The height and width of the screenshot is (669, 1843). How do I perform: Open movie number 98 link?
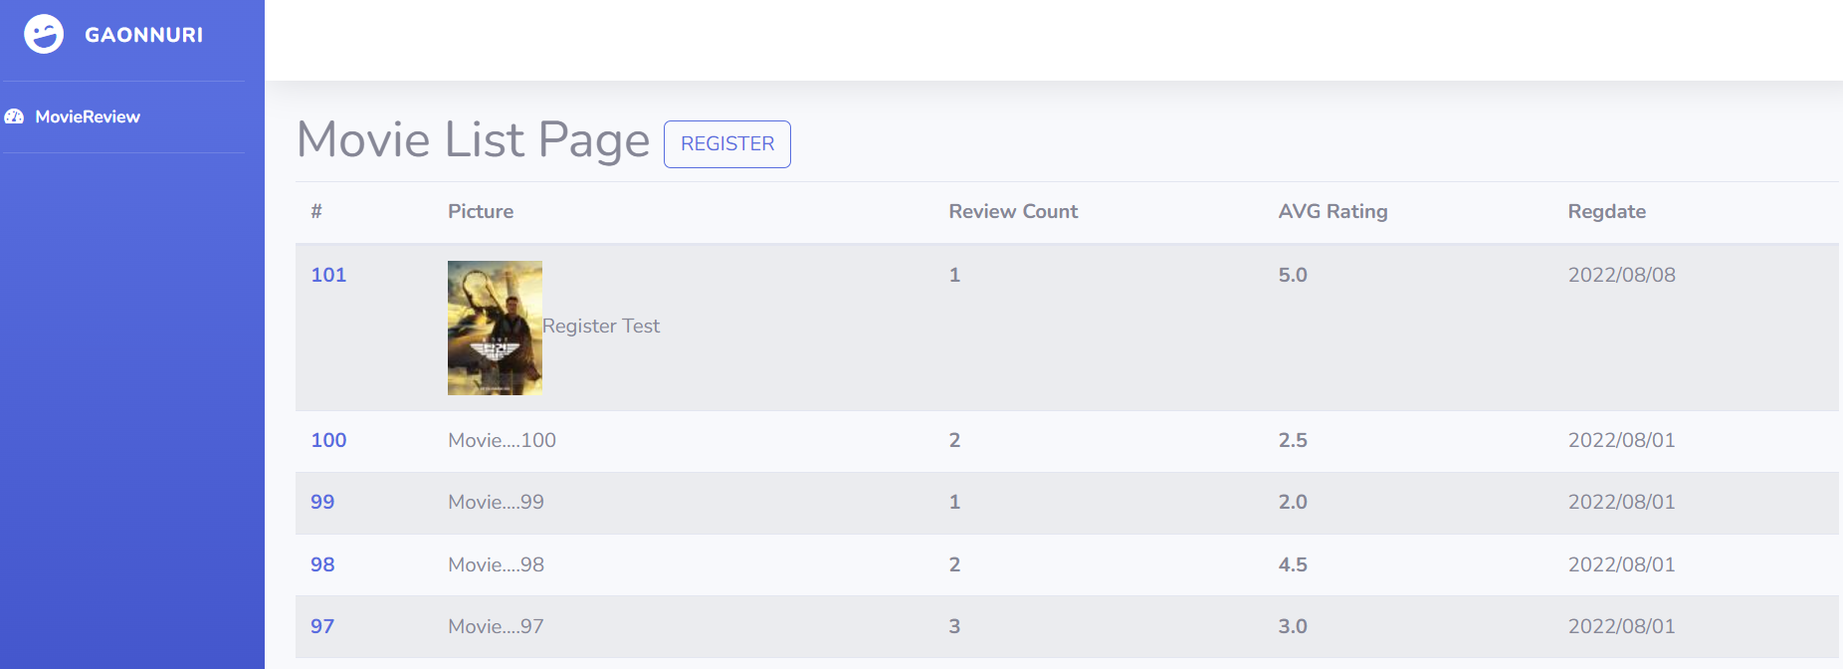tap(322, 564)
